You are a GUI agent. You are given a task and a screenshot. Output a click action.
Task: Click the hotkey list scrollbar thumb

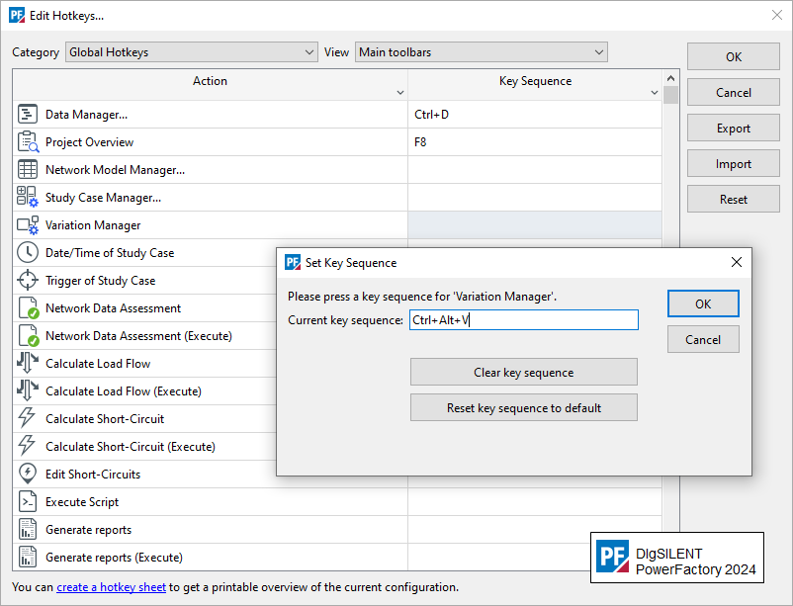(670, 95)
